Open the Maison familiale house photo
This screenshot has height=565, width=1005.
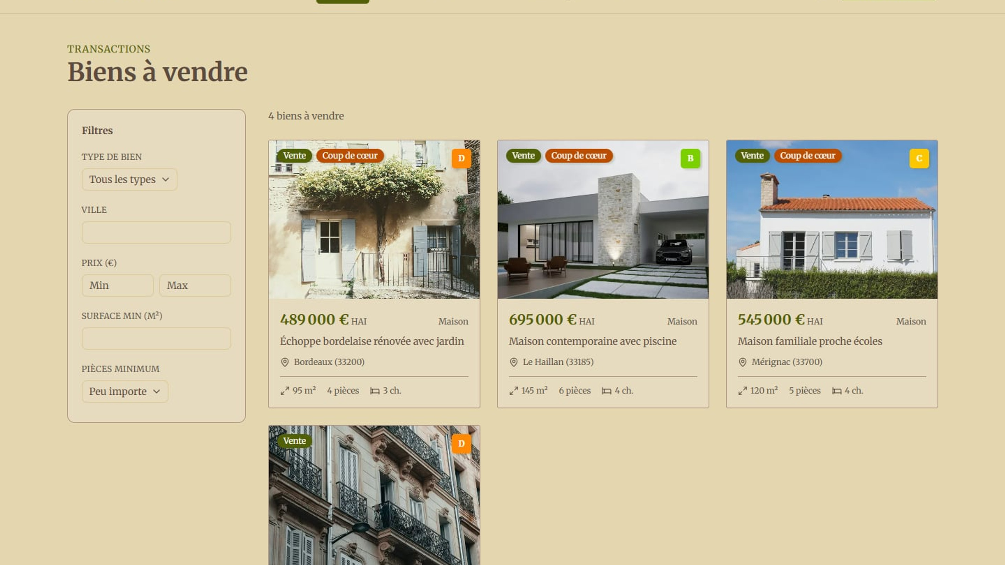(x=832, y=219)
